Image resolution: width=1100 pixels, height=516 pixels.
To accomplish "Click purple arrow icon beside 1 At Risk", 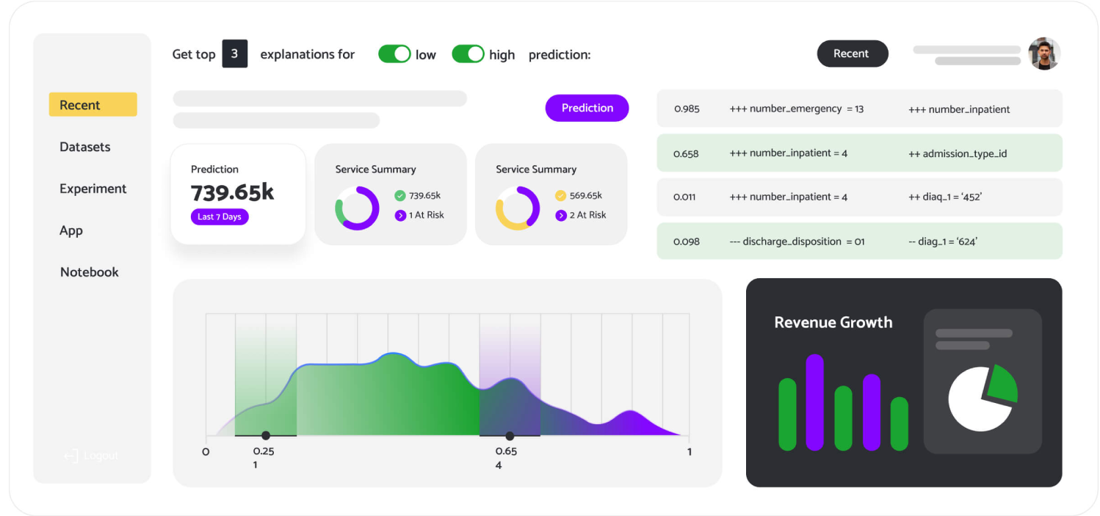I will (x=400, y=215).
